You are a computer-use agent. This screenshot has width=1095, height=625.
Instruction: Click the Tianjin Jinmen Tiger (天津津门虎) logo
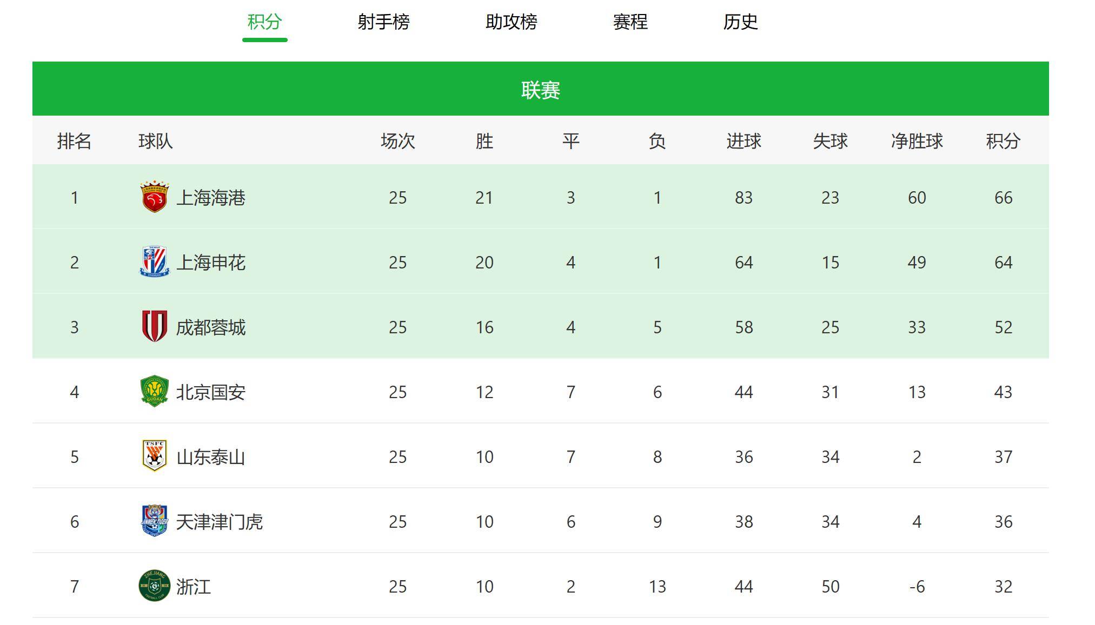[154, 521]
